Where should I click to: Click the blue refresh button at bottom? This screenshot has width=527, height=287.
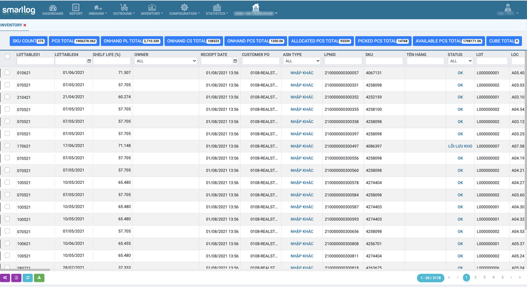click(x=28, y=278)
